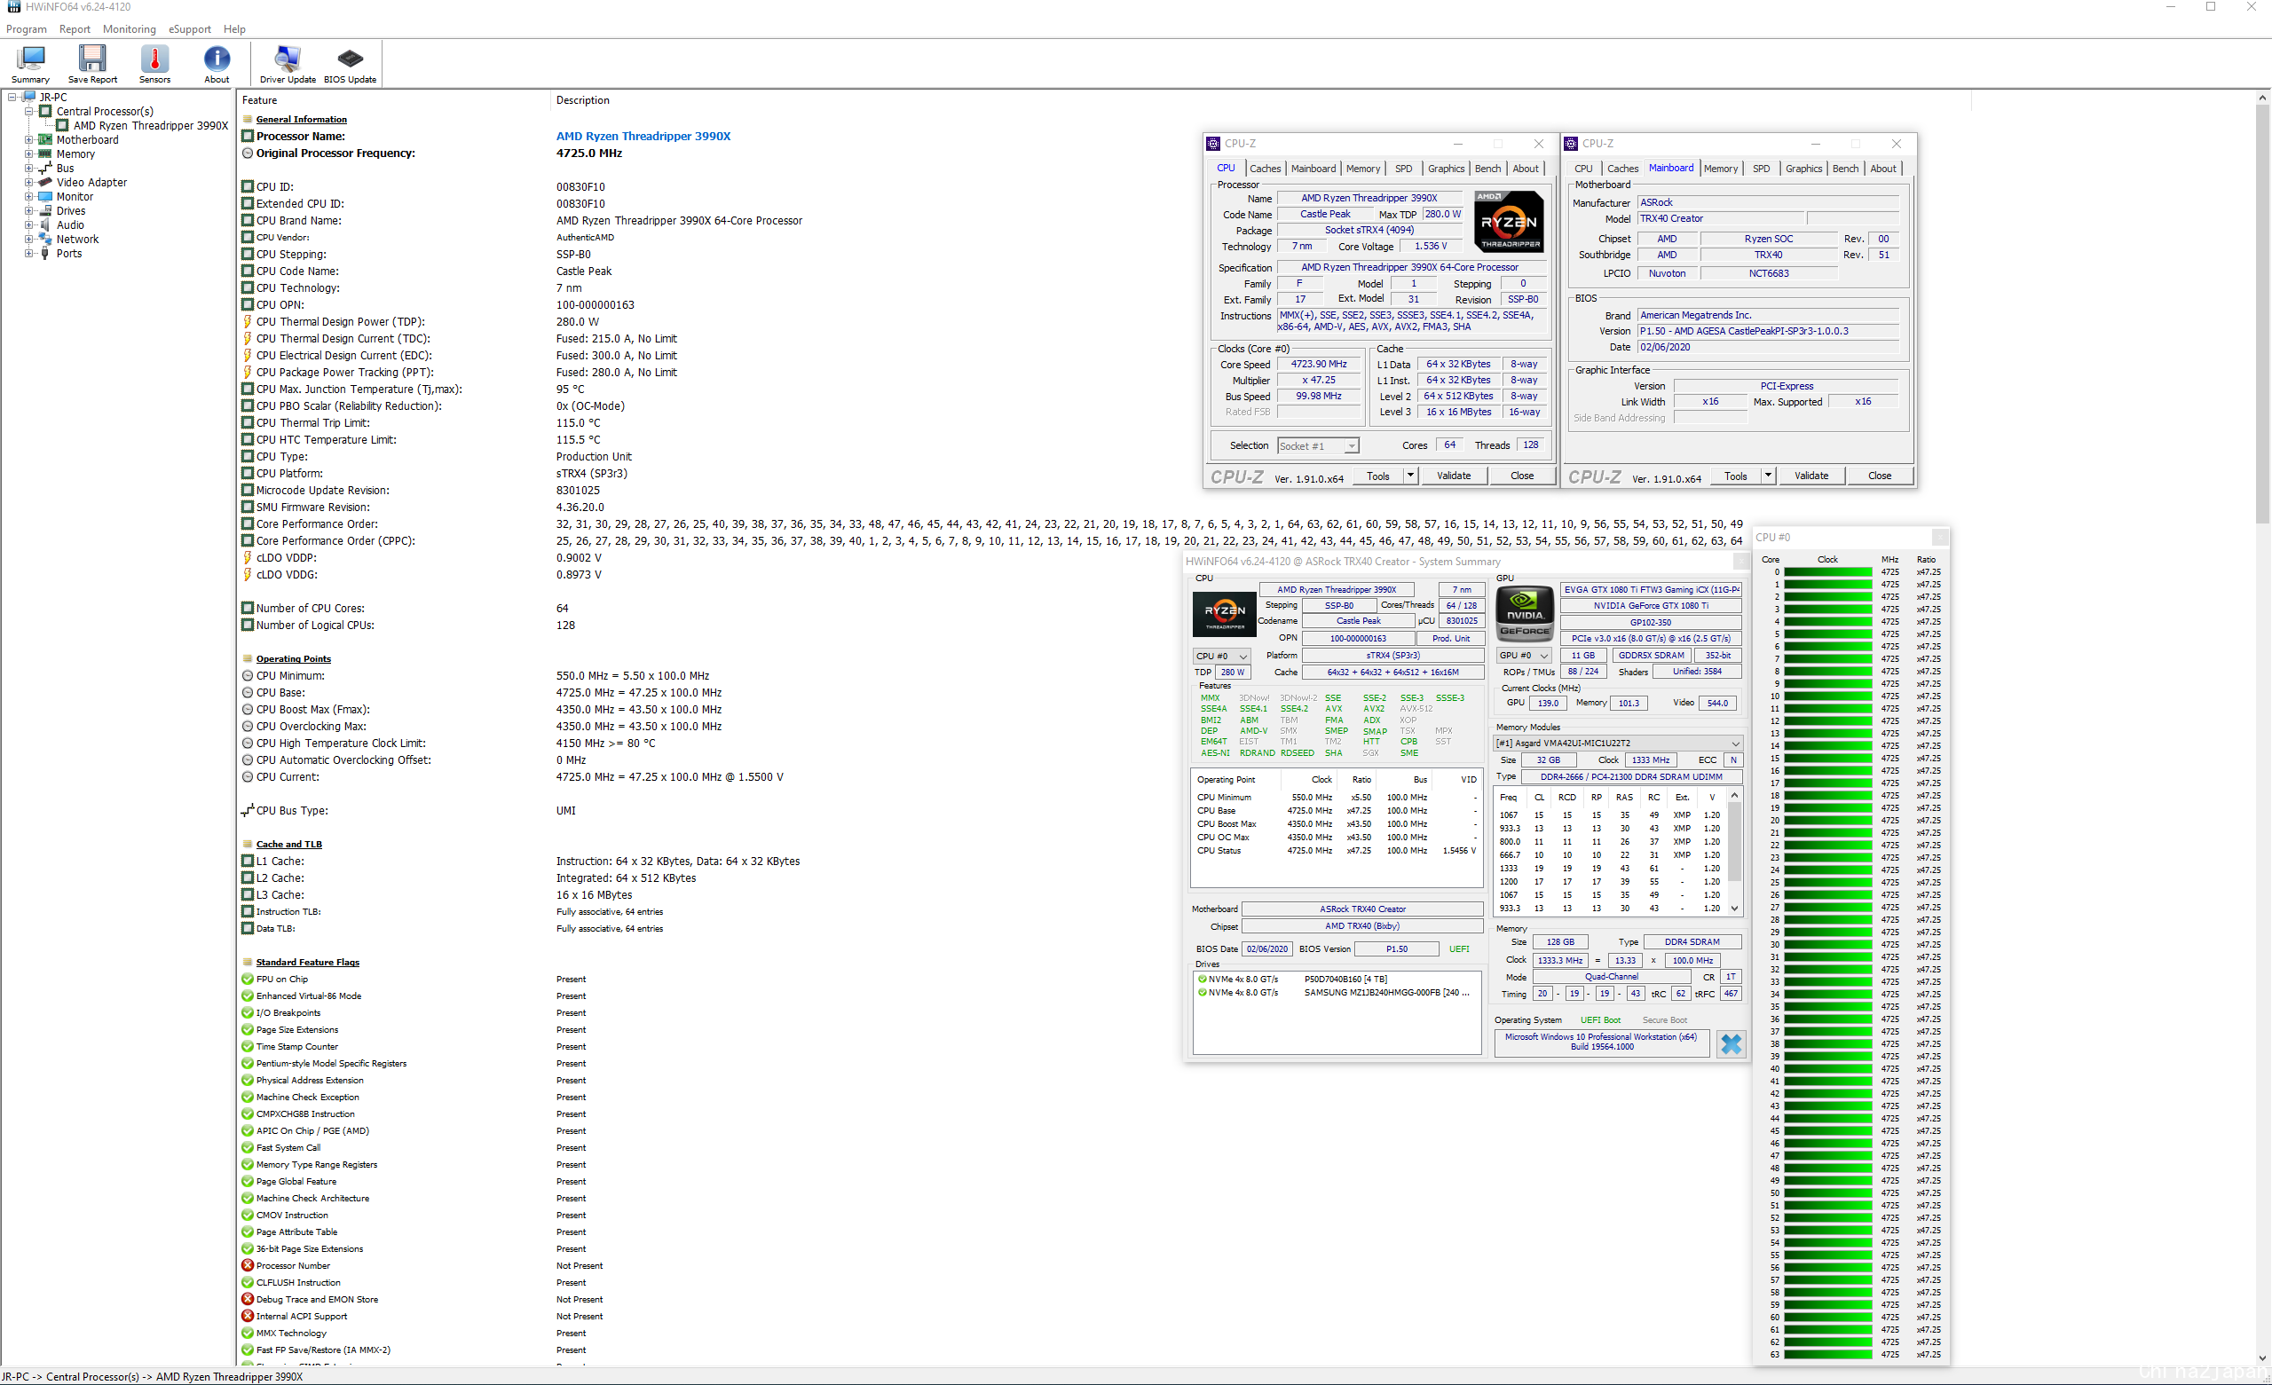Viewport: 2272px width, 1385px height.
Task: Collapse the JR-PC root tree node
Action: (12, 97)
